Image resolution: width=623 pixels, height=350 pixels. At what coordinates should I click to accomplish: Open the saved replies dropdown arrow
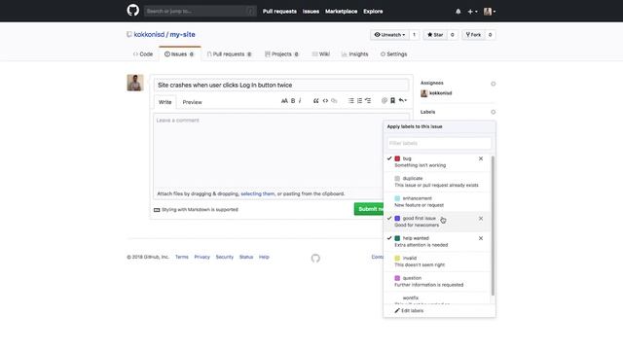(x=403, y=101)
